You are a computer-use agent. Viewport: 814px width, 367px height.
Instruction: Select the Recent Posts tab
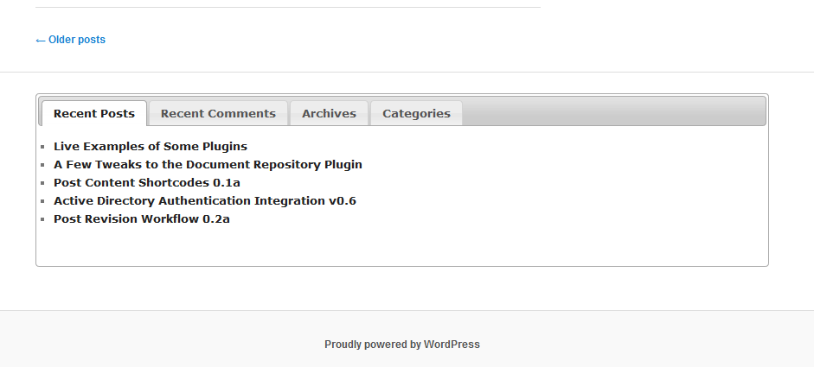94,113
